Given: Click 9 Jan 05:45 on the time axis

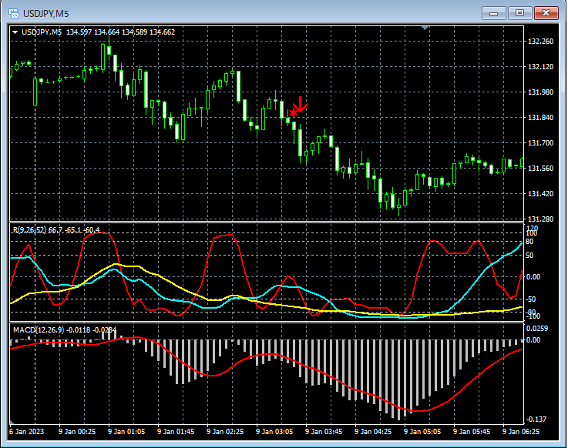Looking at the screenshot, I should click(472, 432).
